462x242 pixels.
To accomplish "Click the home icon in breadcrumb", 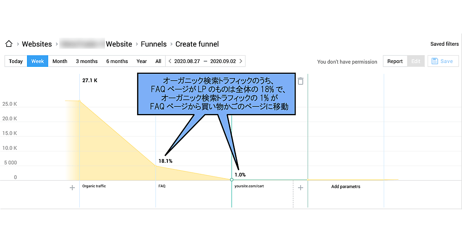I will 9,44.
